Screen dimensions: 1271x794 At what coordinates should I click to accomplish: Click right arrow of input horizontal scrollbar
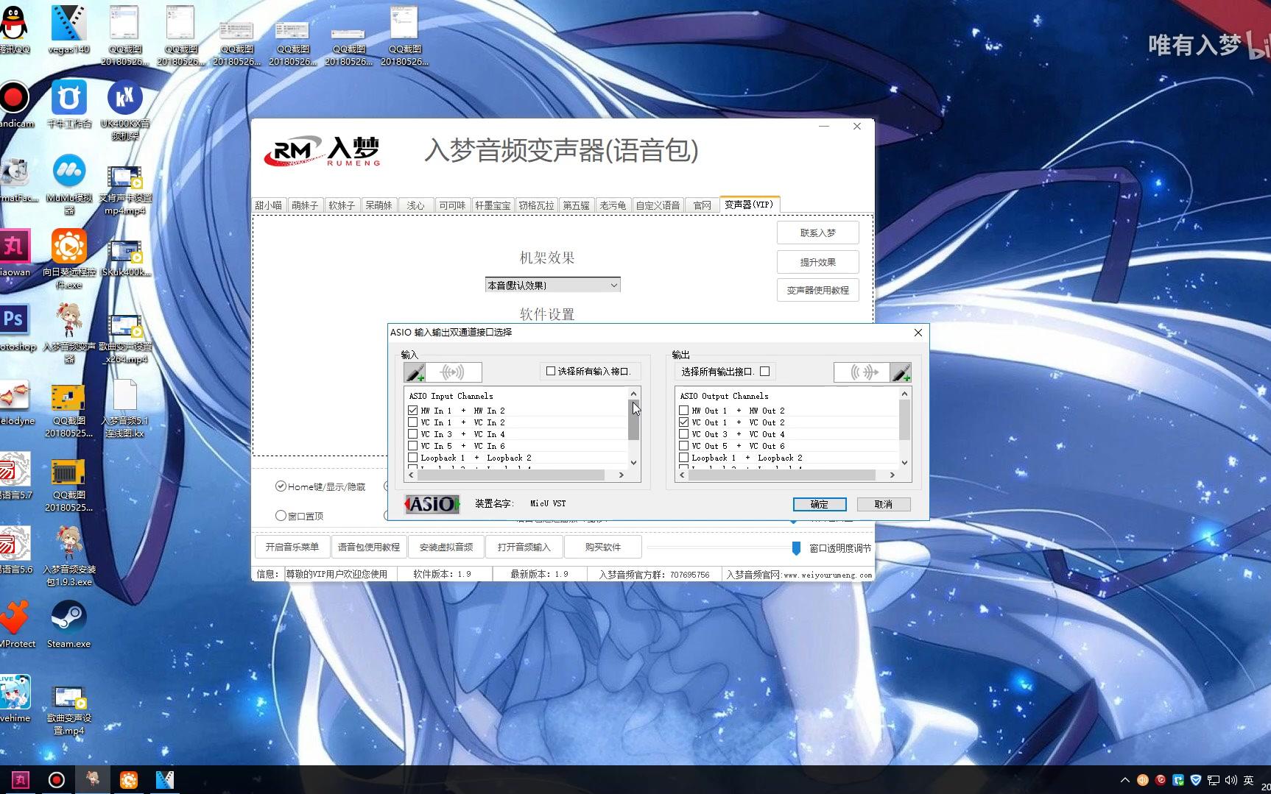(622, 475)
